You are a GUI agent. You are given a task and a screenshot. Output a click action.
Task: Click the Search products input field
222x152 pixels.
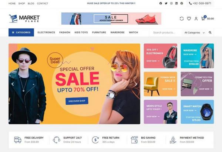[x=166, y=32]
